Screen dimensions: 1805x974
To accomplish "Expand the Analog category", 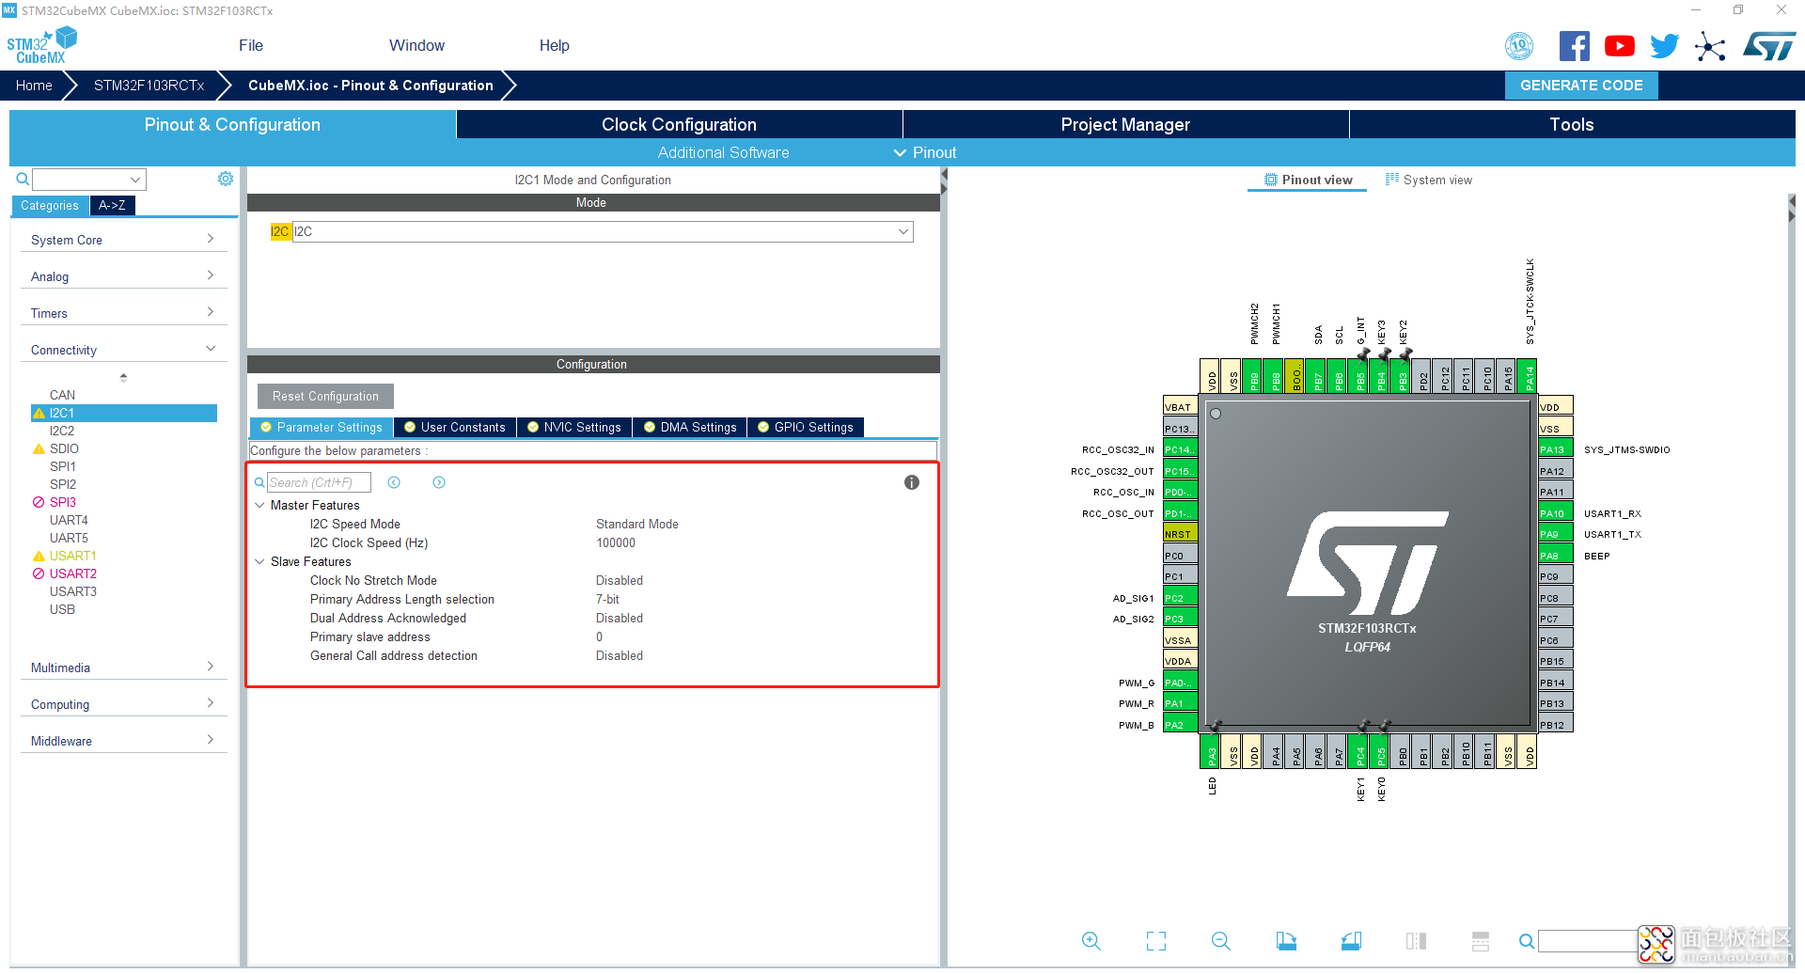I will pos(123,276).
